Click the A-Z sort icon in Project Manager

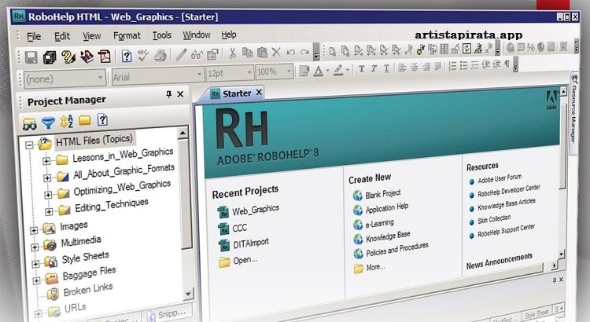tap(67, 122)
